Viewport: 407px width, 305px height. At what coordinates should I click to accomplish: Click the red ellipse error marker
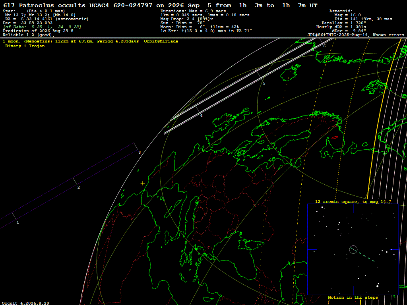click(x=335, y=137)
